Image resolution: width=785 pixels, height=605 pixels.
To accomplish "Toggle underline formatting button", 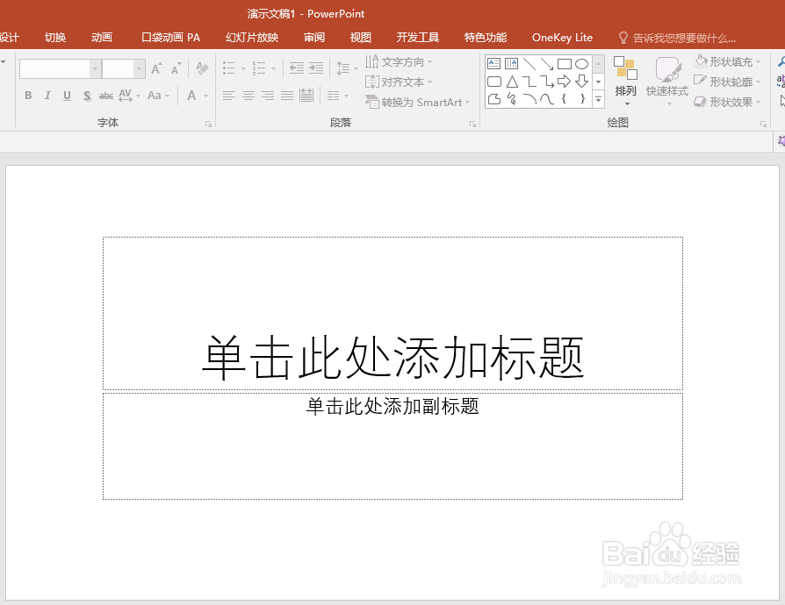I will 67,95.
